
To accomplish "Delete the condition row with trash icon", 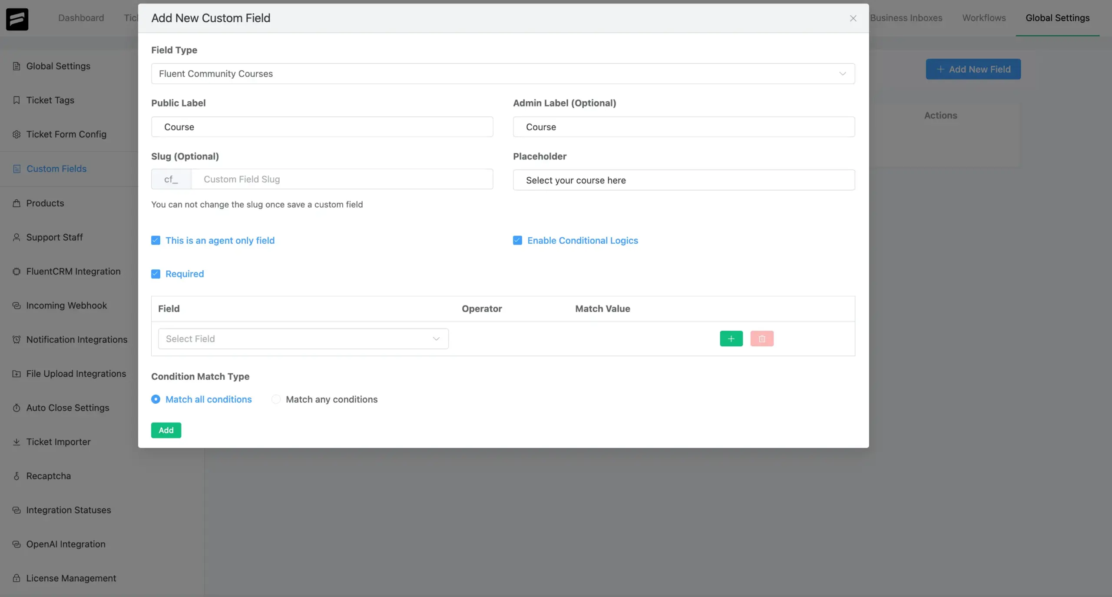I will [x=762, y=338].
